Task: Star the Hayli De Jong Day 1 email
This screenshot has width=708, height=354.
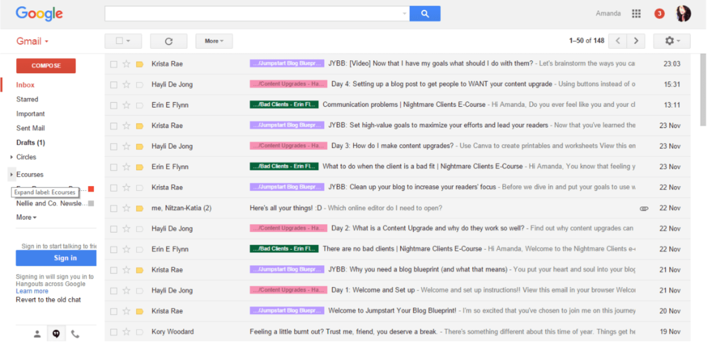Action: (x=126, y=291)
